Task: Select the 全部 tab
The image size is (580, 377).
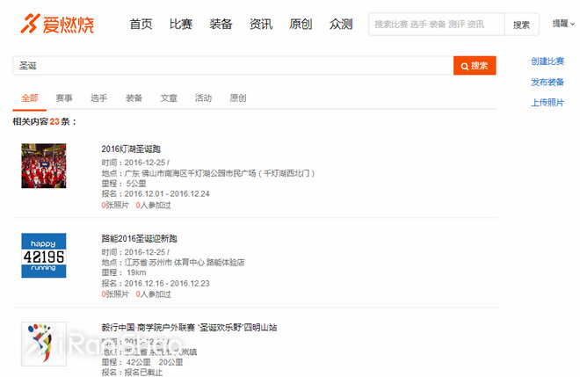Action: (30, 98)
